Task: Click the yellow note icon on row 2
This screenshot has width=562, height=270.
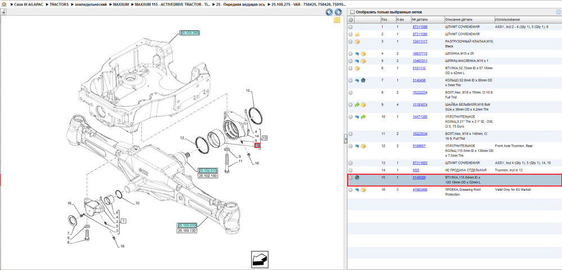Action: tap(357, 34)
